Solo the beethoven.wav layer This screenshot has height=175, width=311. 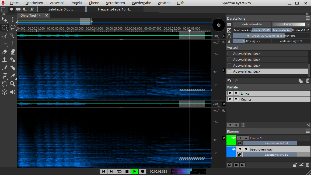(x=246, y=149)
